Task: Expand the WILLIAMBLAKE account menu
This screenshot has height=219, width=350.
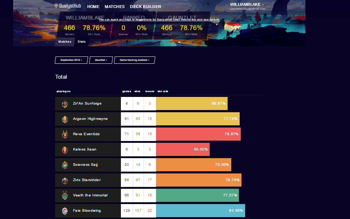Action: point(247,4)
